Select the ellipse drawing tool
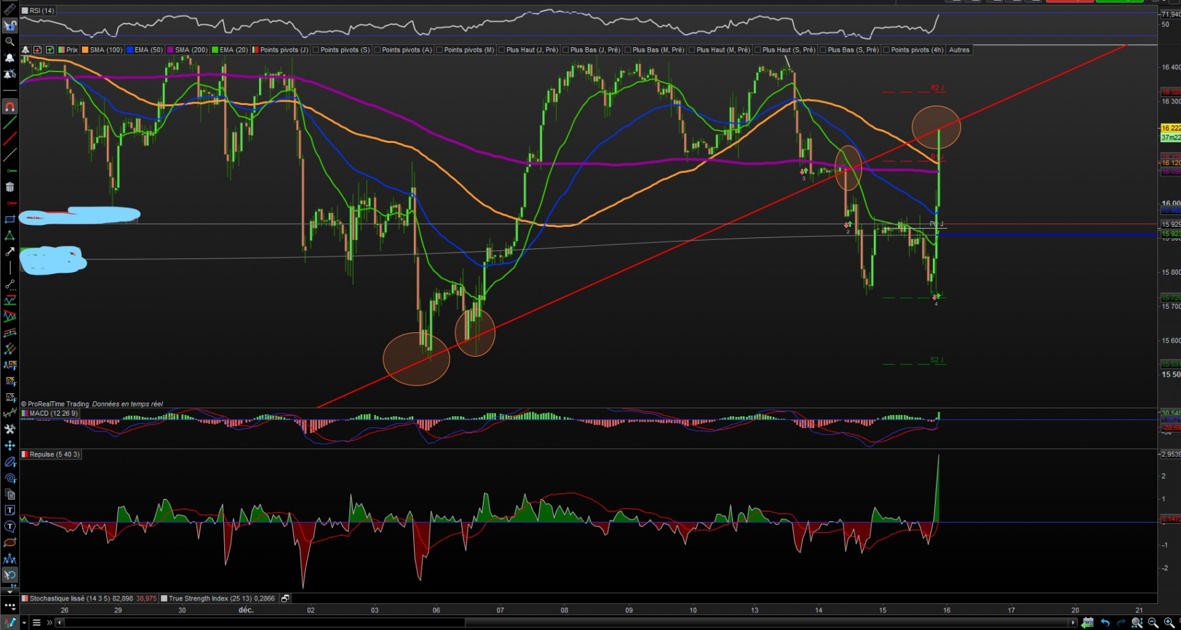Viewport: 1181px width, 630px height. tap(10, 542)
